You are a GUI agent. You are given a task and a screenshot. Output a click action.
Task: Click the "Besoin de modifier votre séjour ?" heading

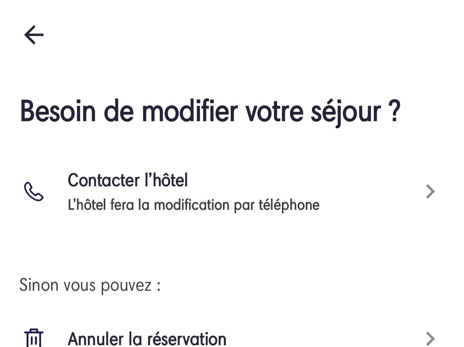click(210, 111)
